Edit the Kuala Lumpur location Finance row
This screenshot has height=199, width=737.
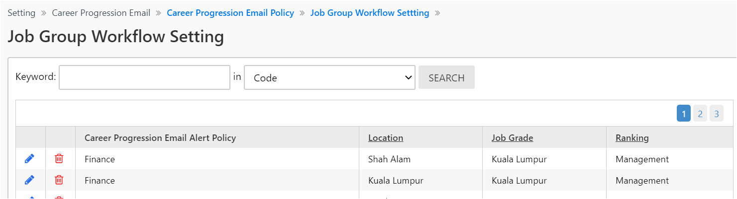click(29, 180)
